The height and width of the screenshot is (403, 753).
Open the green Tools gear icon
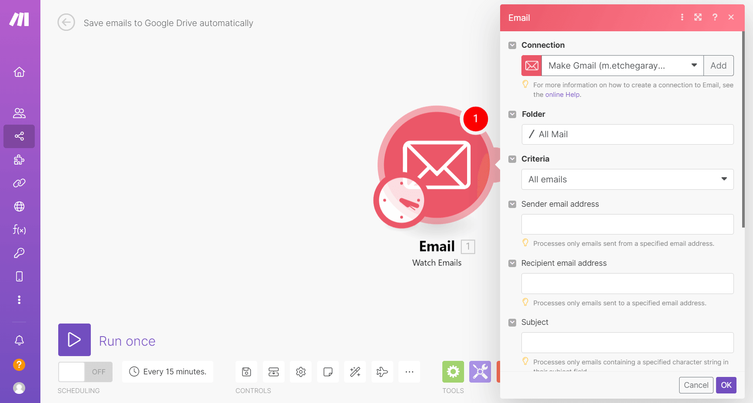453,372
